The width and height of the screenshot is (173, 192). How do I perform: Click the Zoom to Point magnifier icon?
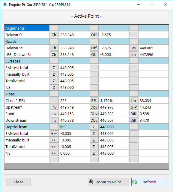coord(91,182)
